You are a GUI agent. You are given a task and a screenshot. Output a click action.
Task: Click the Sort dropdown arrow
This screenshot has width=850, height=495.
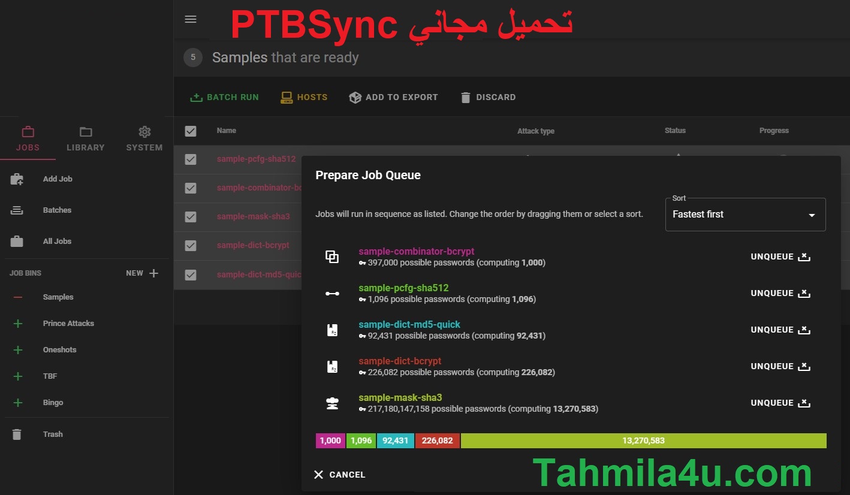(812, 215)
